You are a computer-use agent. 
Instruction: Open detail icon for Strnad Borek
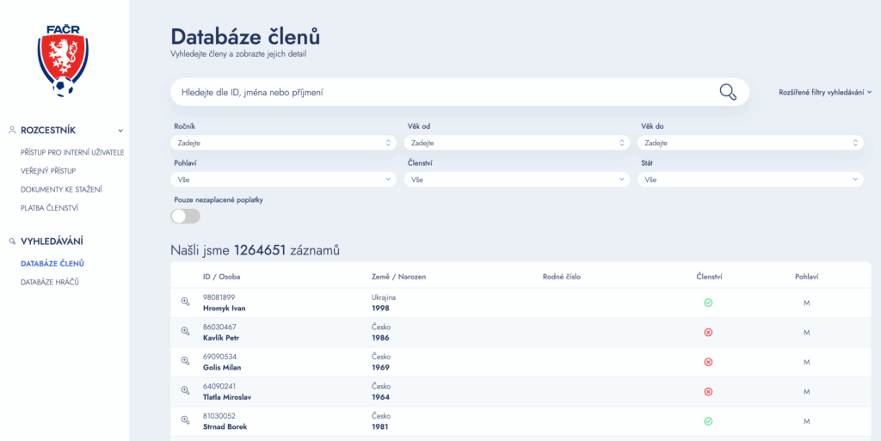pyautogui.click(x=184, y=420)
